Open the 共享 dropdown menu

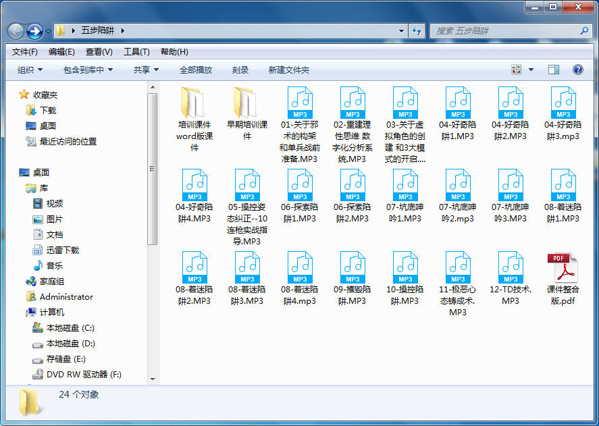tap(146, 70)
